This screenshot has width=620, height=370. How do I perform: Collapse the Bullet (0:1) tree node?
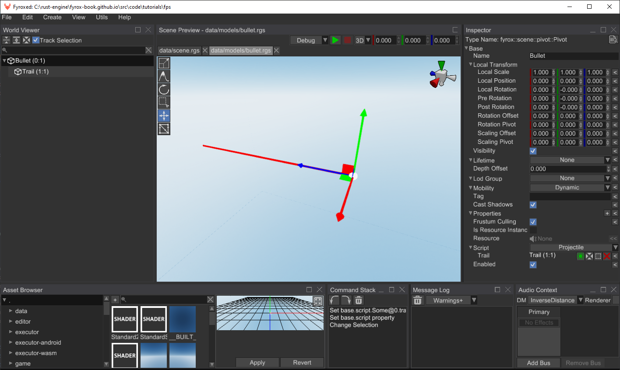click(x=4, y=61)
